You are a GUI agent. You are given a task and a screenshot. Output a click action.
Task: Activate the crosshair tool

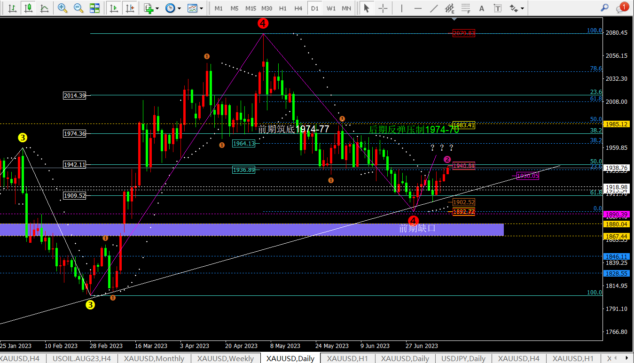pyautogui.click(x=383, y=8)
